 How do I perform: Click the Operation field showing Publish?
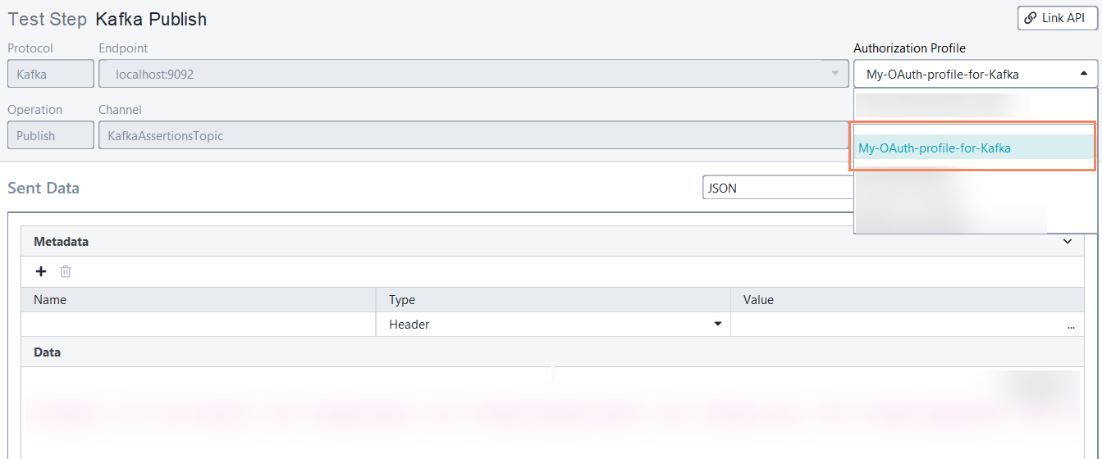(x=51, y=136)
